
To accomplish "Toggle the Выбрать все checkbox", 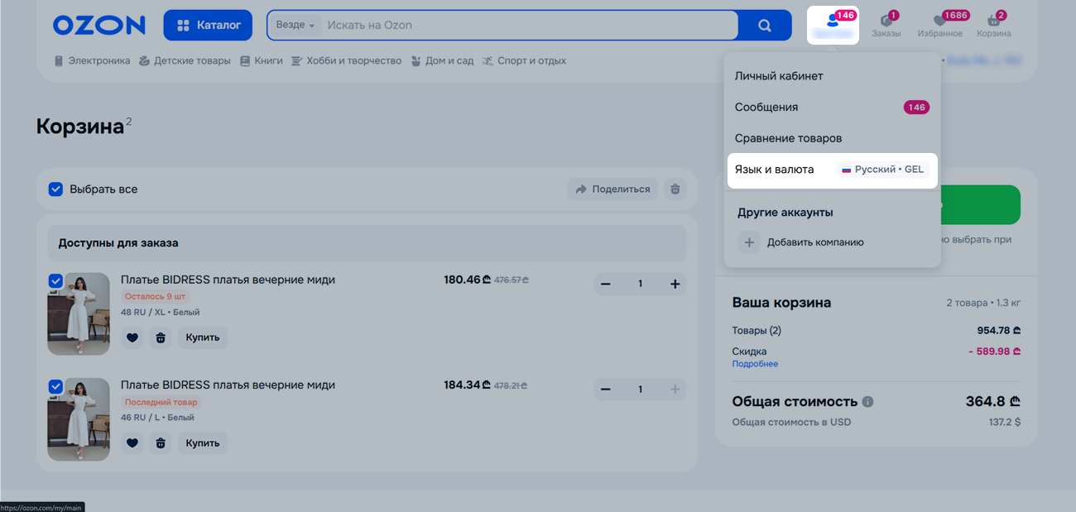I will [55, 189].
